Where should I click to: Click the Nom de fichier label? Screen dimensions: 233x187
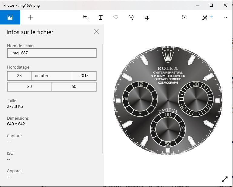coord(21,46)
